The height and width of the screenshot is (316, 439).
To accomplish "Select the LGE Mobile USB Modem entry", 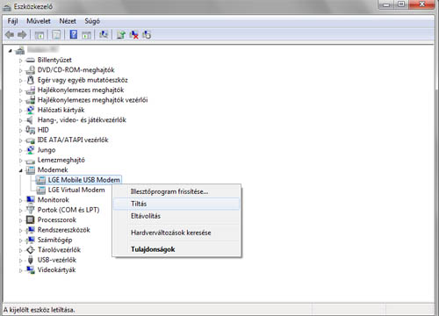I will 84,180.
